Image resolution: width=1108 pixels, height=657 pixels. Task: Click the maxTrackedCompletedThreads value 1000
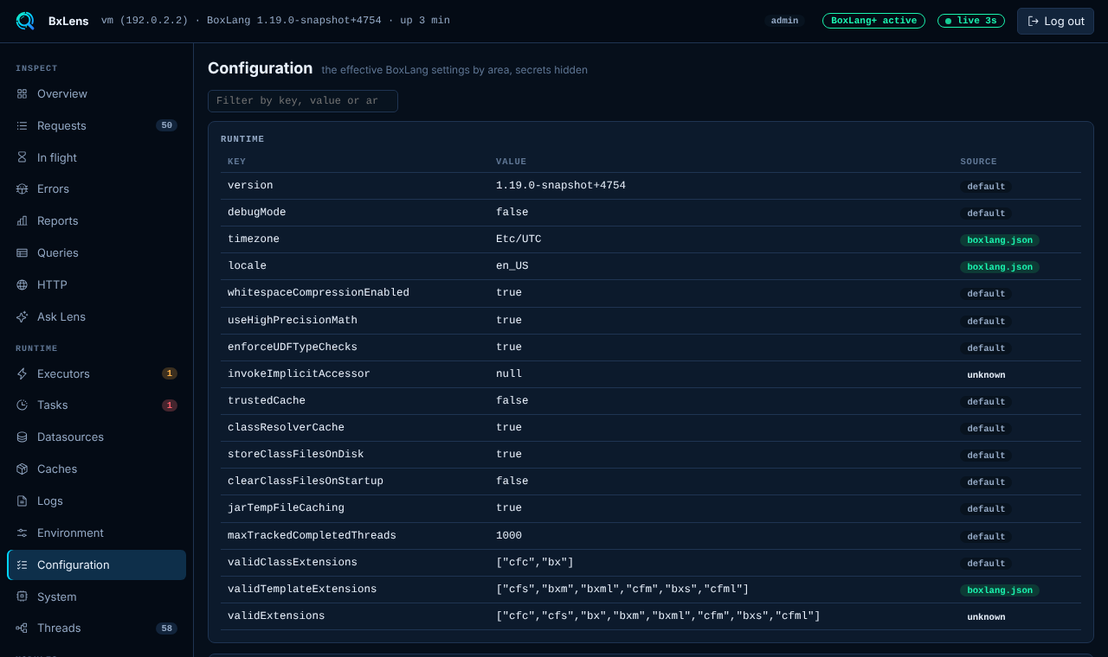pos(509,535)
